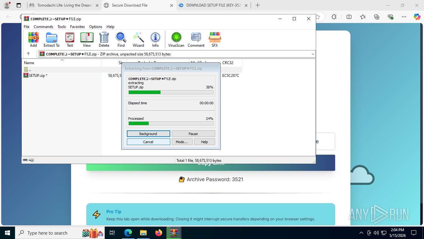Click Help button in extraction dialog
Image resolution: width=424 pixels, height=239 pixels.
pyautogui.click(x=205, y=142)
